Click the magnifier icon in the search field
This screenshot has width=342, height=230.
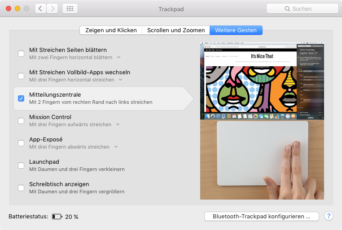tap(287, 9)
